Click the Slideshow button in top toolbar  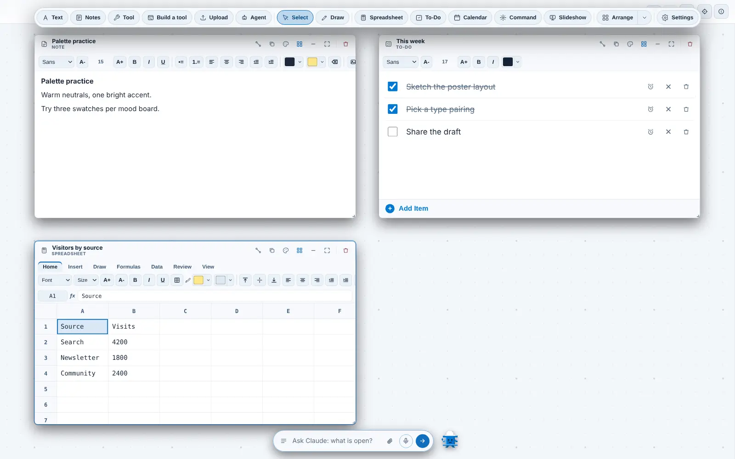coord(568,17)
